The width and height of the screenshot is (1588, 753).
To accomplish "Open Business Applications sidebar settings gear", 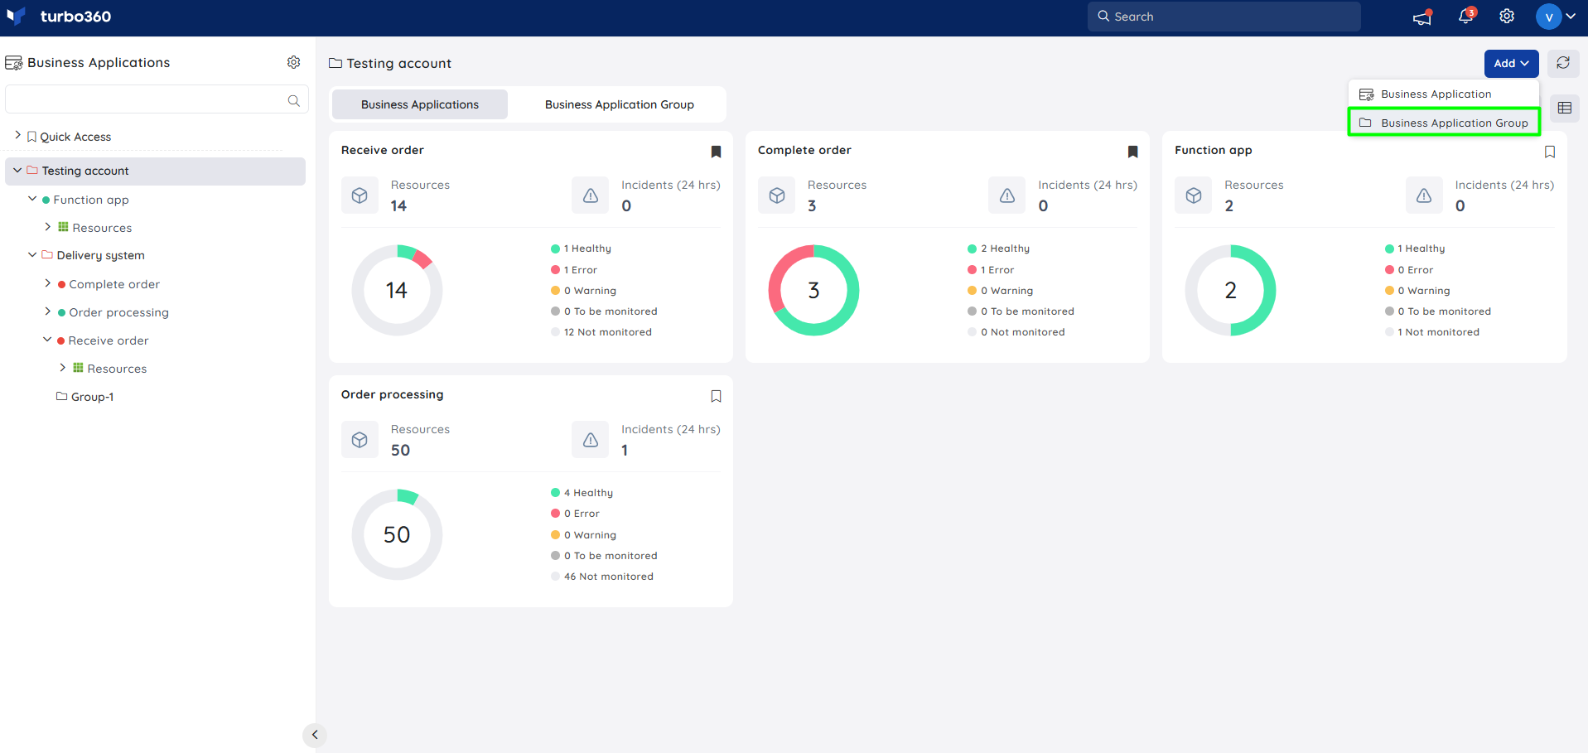I will point(293,62).
